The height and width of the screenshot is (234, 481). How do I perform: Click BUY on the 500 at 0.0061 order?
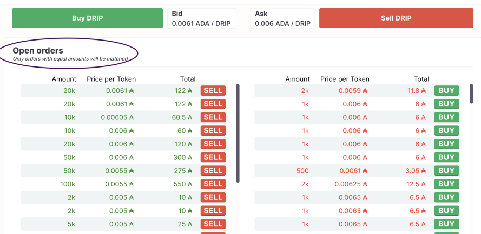(447, 171)
